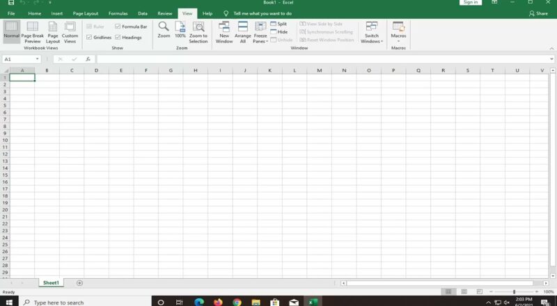Open Custom Views dialog
This screenshot has height=306, width=557.
click(70, 32)
